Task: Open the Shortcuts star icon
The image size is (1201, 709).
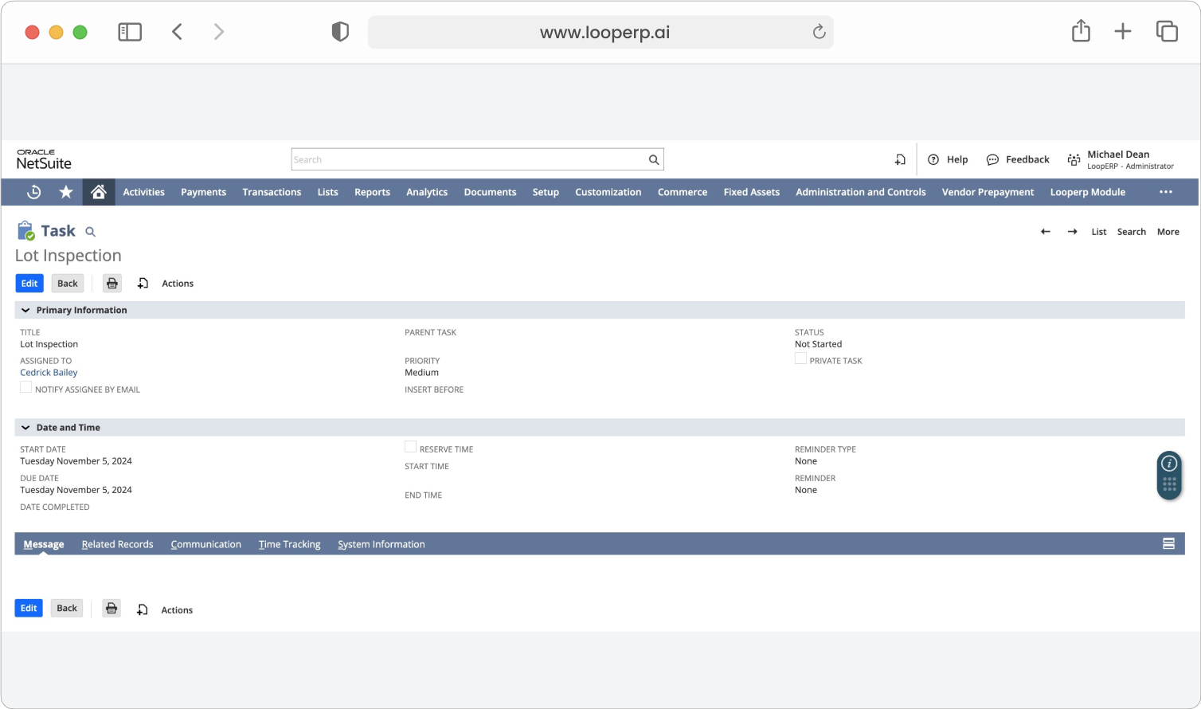Action: tap(66, 192)
